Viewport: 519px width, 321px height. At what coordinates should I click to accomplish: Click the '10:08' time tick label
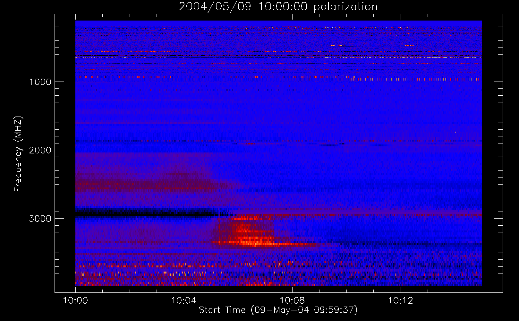pos(292,301)
